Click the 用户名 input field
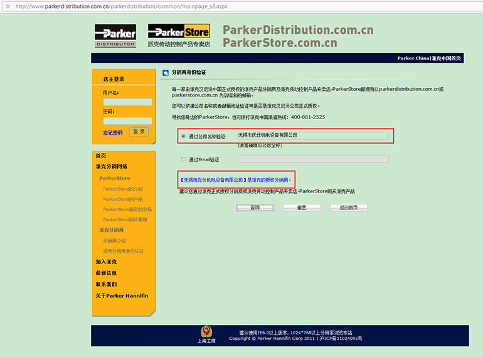This screenshot has height=358, width=483. 127,102
